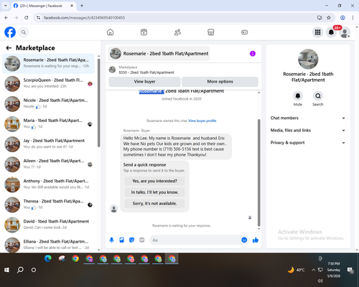Open the Rosemarie conversation in the chat list
This screenshot has width=359, height=287.
(x=48, y=64)
